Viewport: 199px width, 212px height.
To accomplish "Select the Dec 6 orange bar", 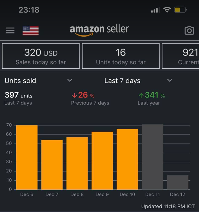I will [x=27, y=157].
